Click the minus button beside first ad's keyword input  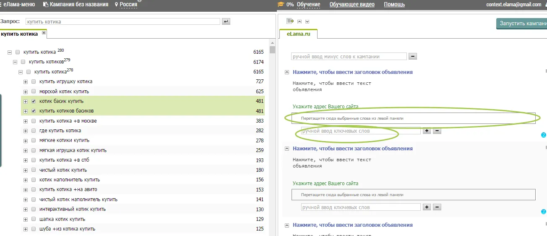pyautogui.click(x=437, y=131)
